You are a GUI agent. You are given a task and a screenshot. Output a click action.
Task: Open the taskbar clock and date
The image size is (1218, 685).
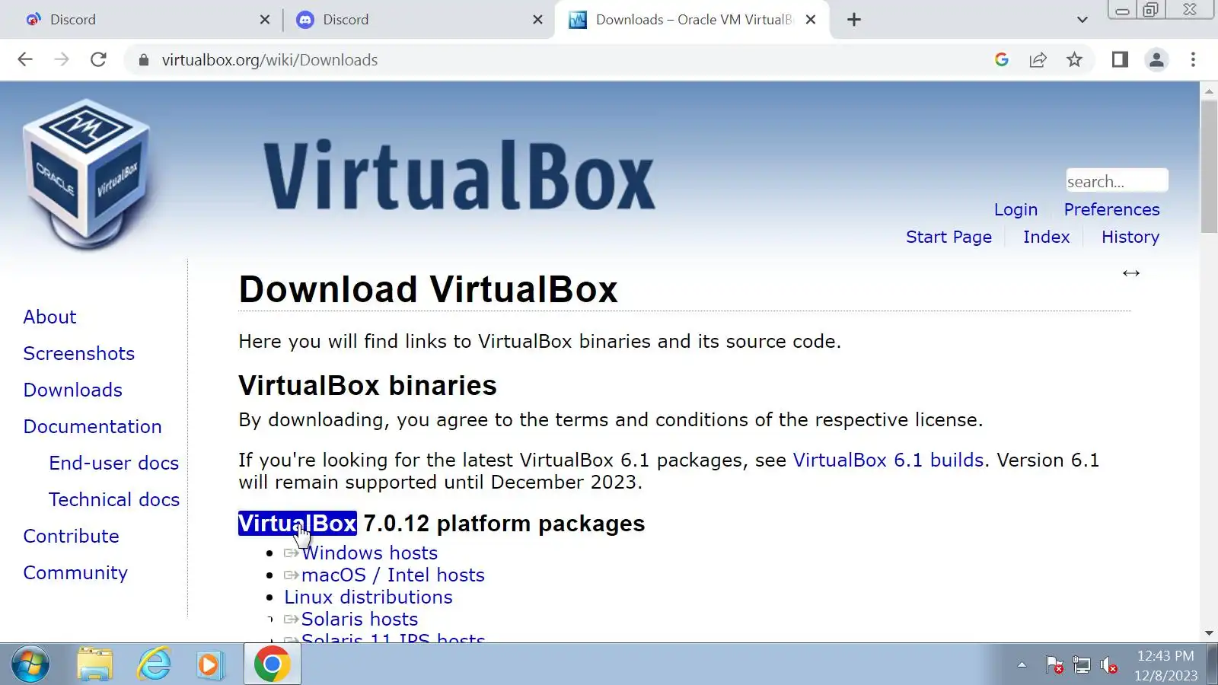[1165, 665]
